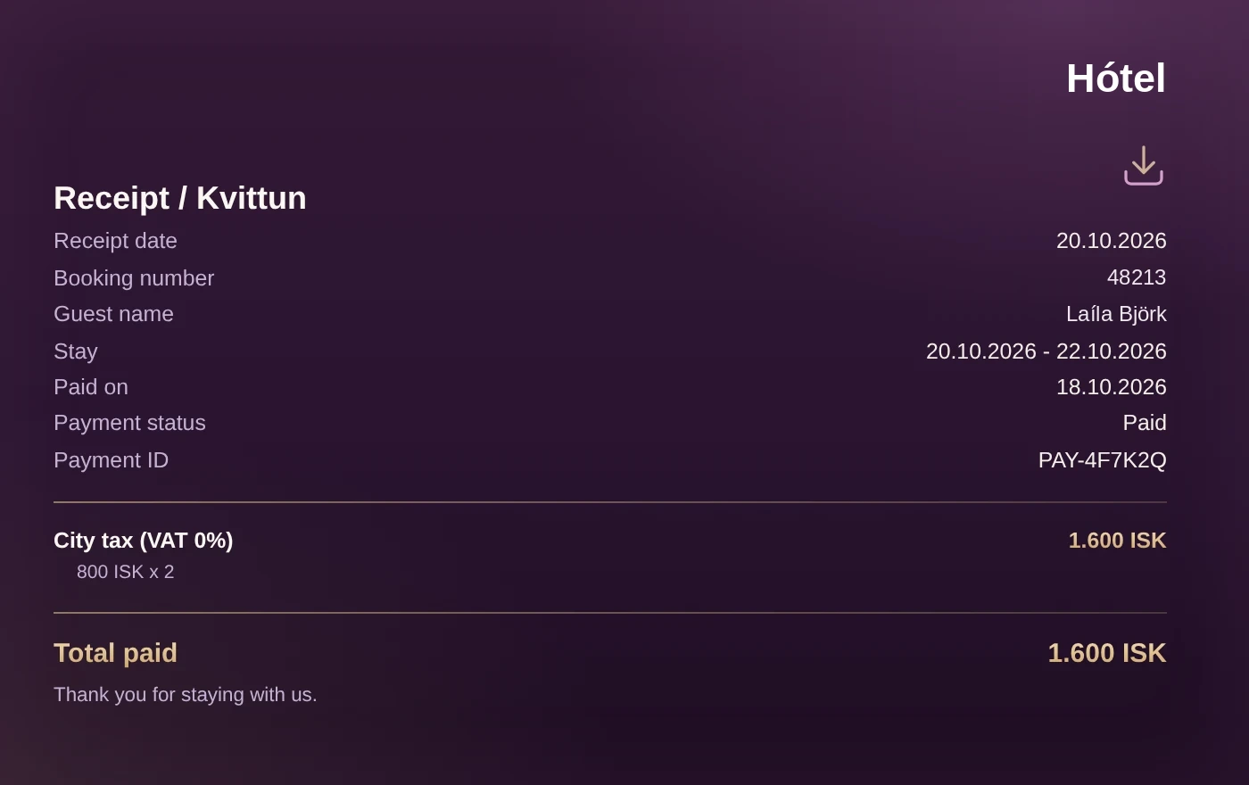Click the guest name Laíla Björk
This screenshot has width=1249, height=785.
(x=1116, y=314)
